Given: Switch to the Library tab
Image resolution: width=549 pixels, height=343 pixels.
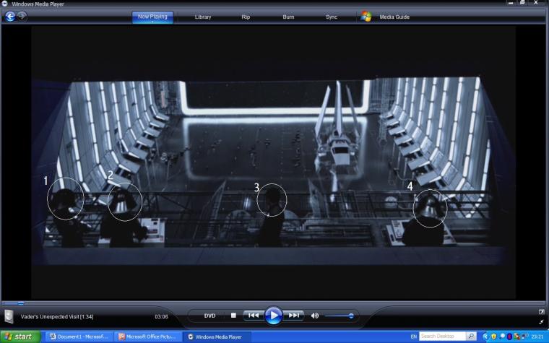Looking at the screenshot, I should [203, 17].
